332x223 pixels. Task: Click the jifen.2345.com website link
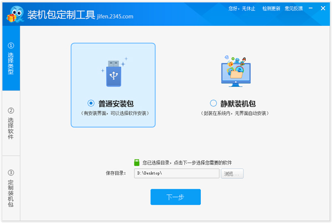pos(115,17)
